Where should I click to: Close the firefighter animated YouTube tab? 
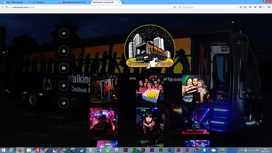(89, 2)
